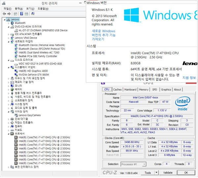Collapse the 디스크 드라이브 node
Image resolution: width=198 pixels, height=178 pixels.
9,60
